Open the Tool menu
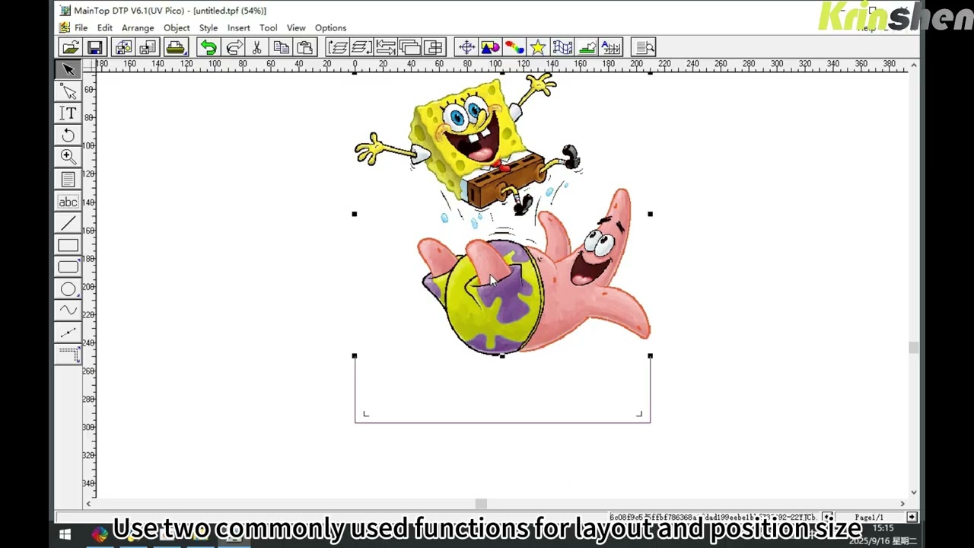974x548 pixels. 268,27
